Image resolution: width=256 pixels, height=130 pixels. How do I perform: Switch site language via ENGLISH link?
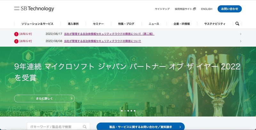click(x=206, y=9)
